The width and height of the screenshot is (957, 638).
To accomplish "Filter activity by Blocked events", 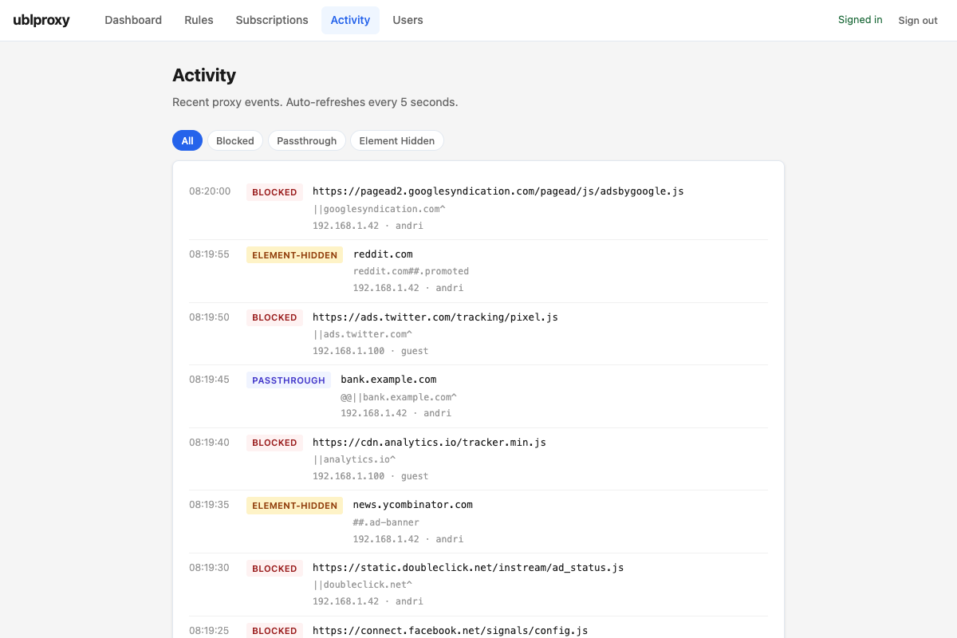I will click(x=235, y=140).
